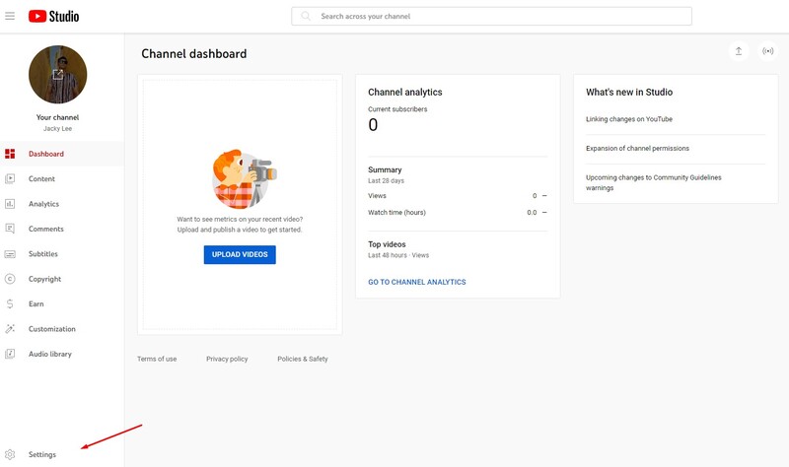Click the upload arrow icon in the header
The image size is (789, 467).
click(x=738, y=51)
